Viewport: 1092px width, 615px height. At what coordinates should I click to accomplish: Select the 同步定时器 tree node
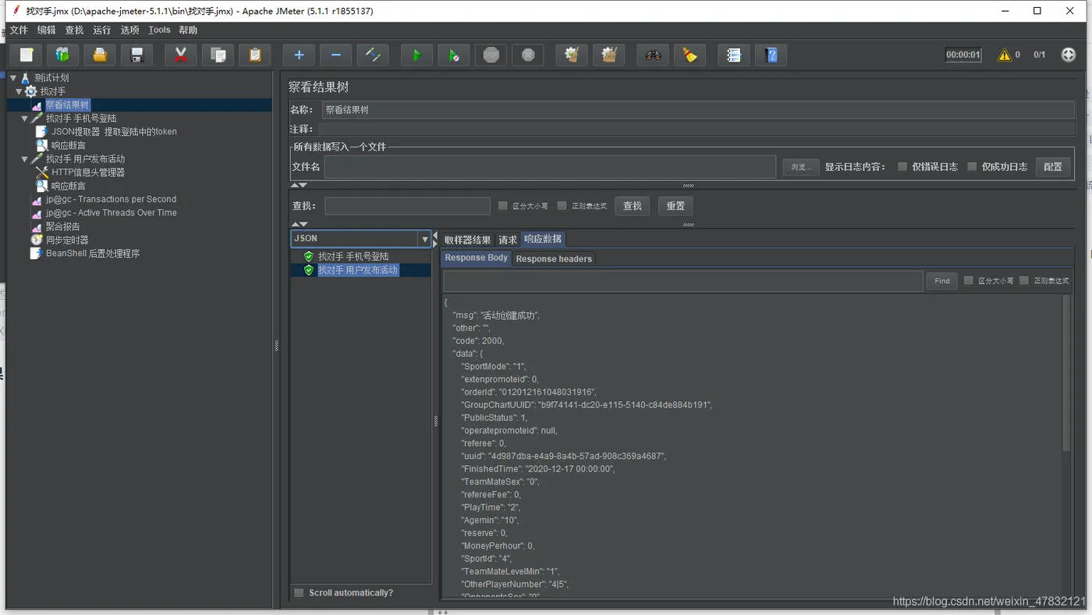click(67, 240)
